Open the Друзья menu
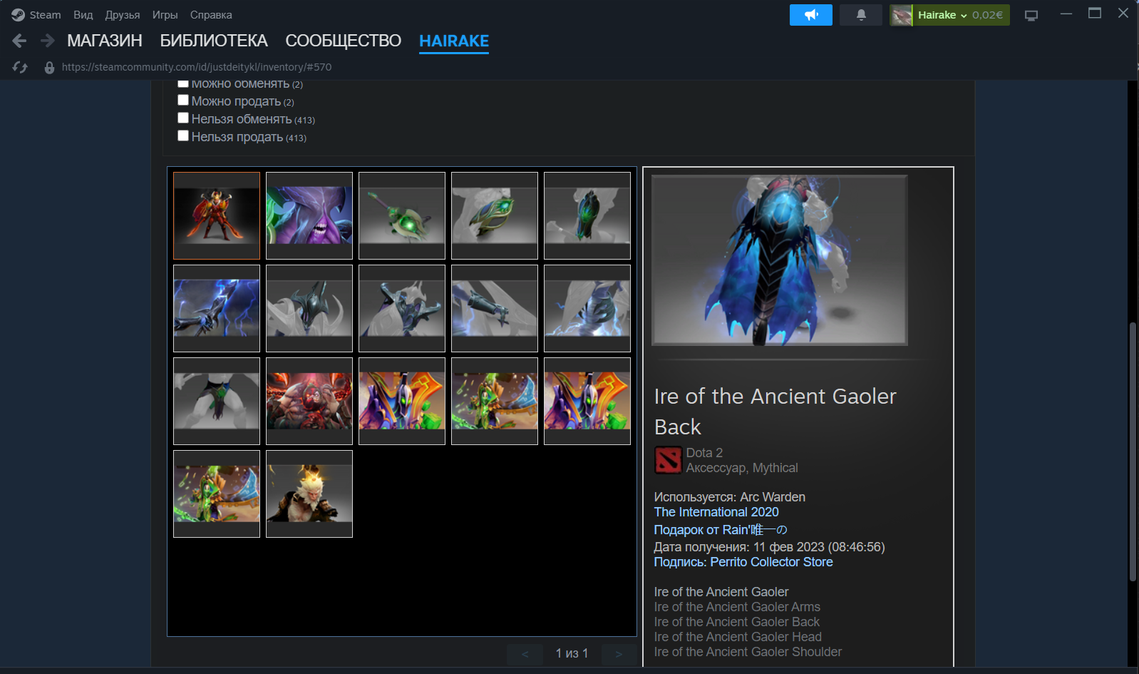The height and width of the screenshot is (674, 1139). pyautogui.click(x=123, y=15)
